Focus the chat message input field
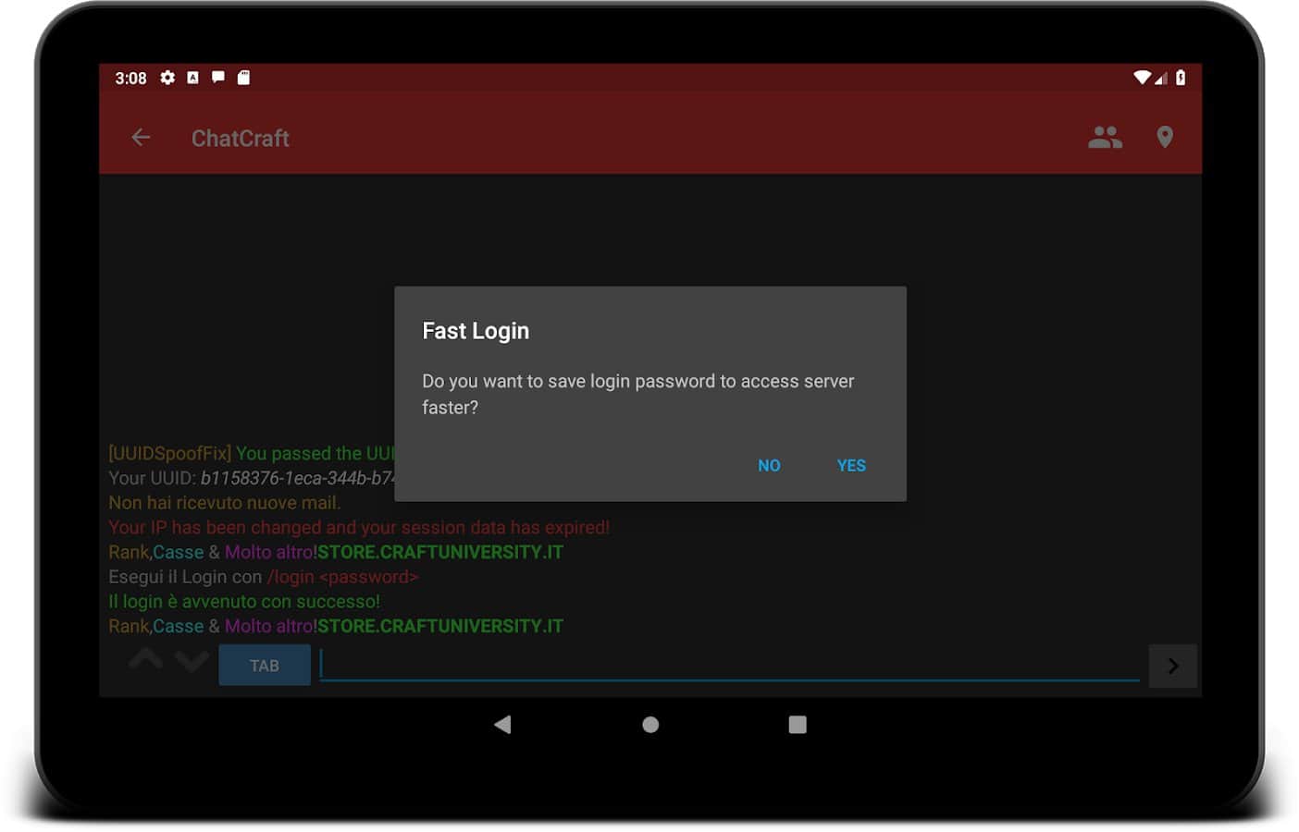The width and height of the screenshot is (1299, 832). (729, 665)
